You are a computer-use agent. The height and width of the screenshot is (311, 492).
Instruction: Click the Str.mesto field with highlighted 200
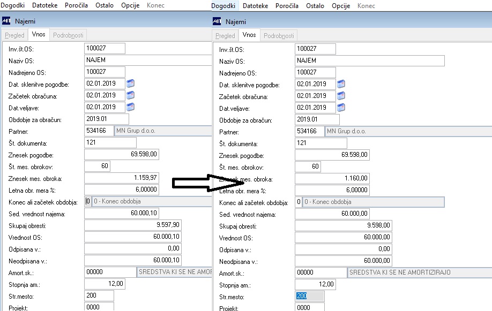pos(309,296)
